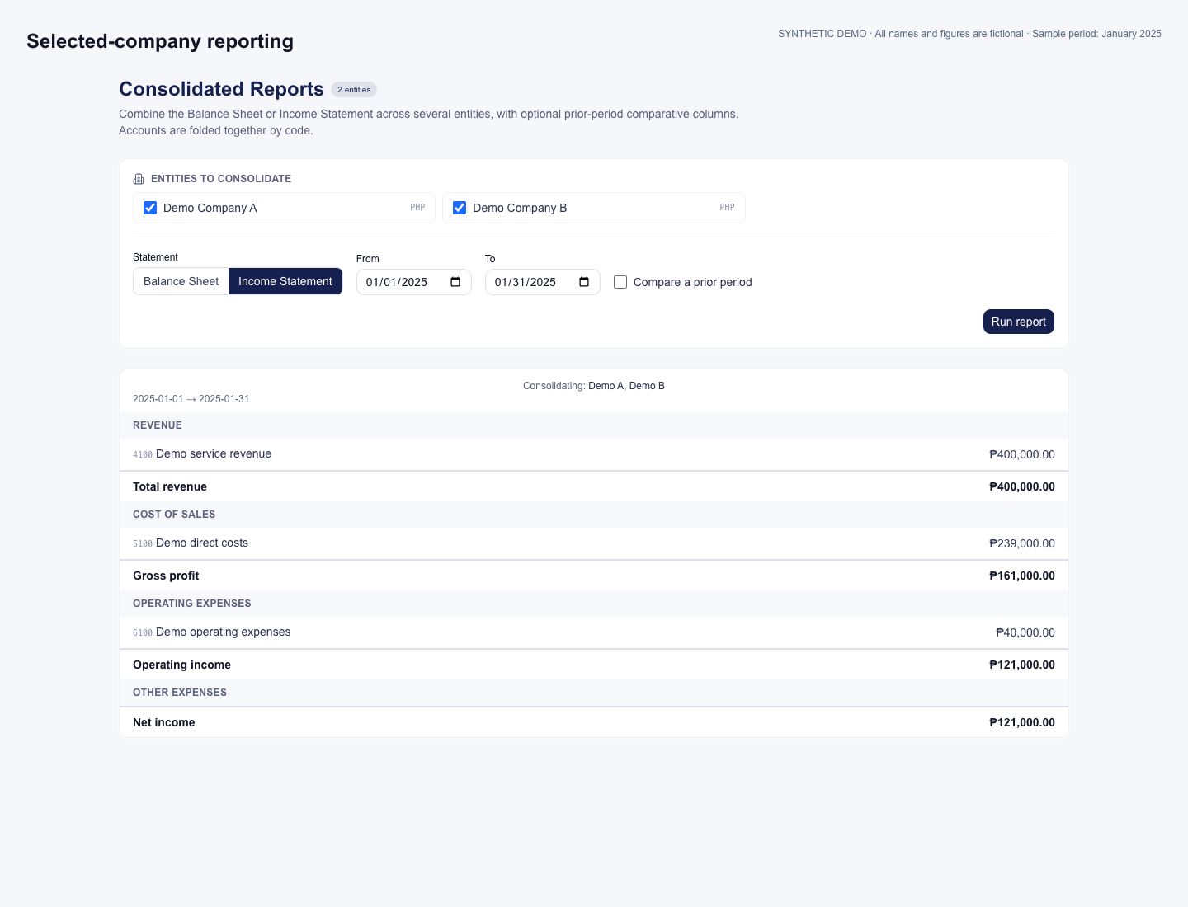Click the Net income total row

click(x=594, y=722)
